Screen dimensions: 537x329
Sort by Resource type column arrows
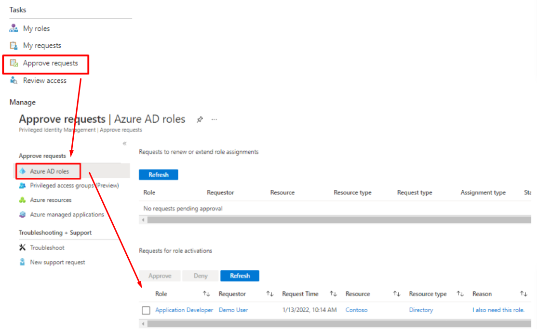[x=460, y=294]
